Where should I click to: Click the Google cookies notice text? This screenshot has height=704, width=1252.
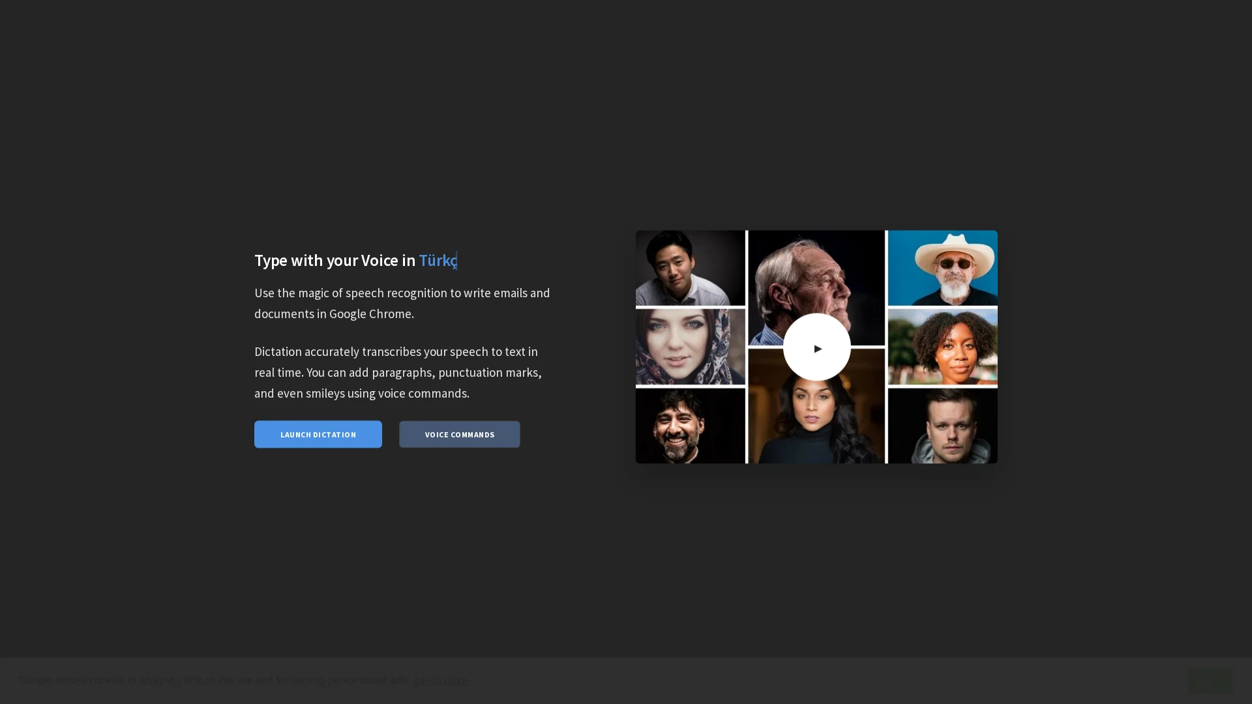point(212,681)
